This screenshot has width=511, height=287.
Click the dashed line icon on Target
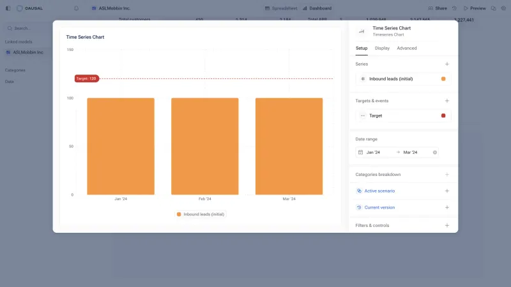click(363, 115)
